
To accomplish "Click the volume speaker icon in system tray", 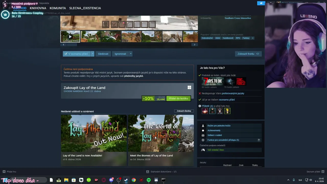I will coord(311,180).
